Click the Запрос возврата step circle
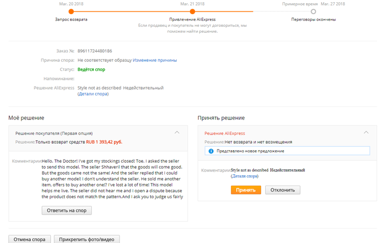Screen dimensions: 382x243 pos(71,11)
